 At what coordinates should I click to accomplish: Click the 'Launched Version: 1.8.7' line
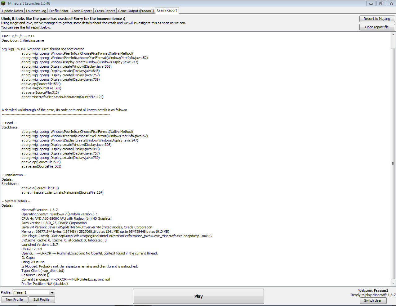coord(40,245)
